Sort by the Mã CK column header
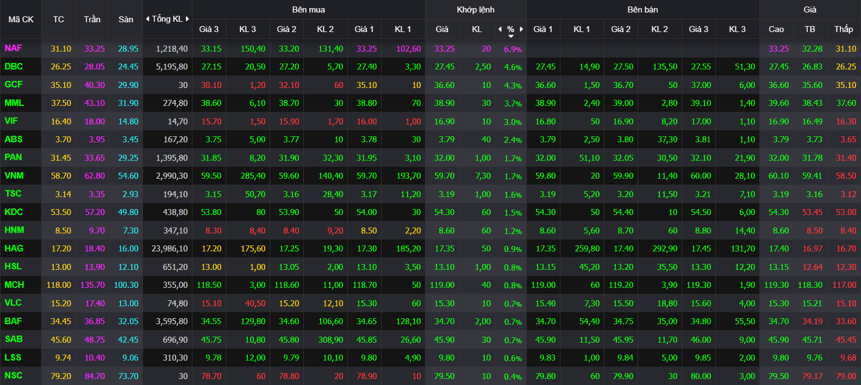This screenshot has width=861, height=385. [x=21, y=20]
